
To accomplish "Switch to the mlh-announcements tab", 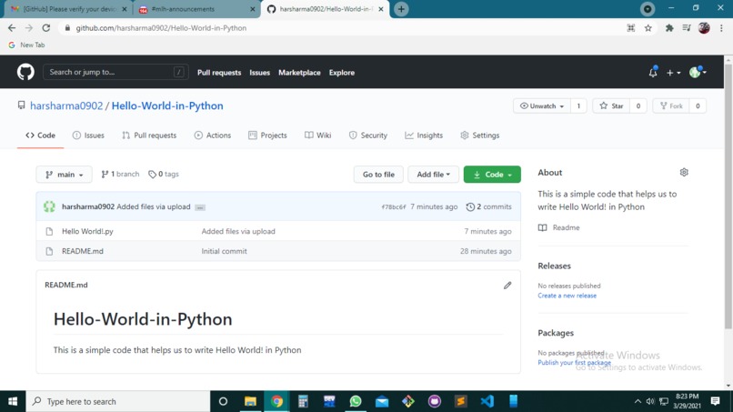I will click(x=195, y=9).
